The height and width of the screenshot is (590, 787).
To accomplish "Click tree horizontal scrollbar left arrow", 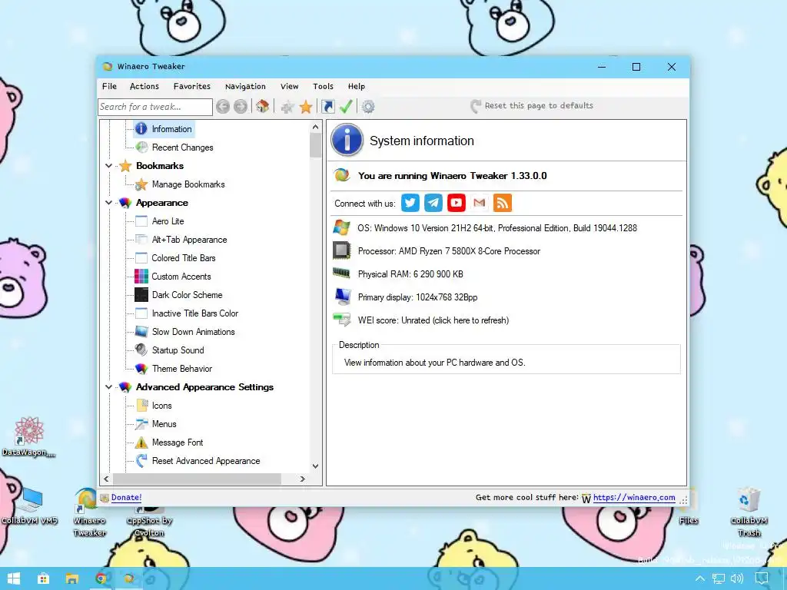I will coord(106,479).
